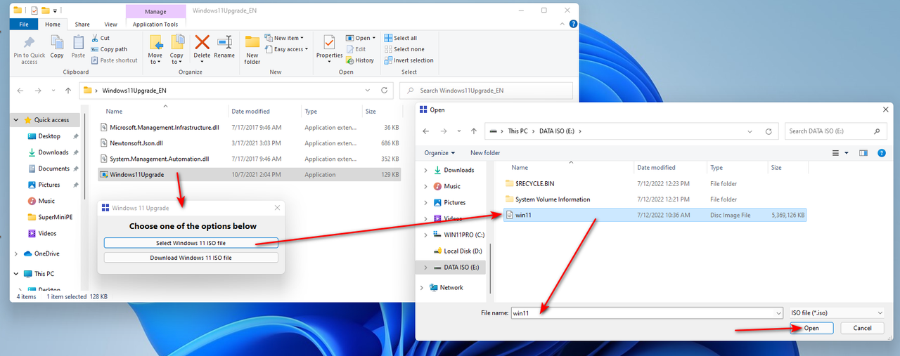This screenshot has width=900, height=356.
Task: Select the $RECYCLE.BIN folder
Action: coord(655,183)
